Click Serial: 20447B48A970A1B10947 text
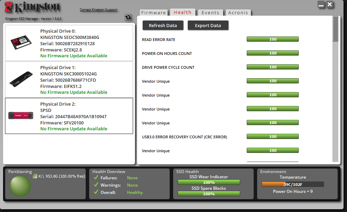Viewport: 347px width, 212px height. pyautogui.click(x=73, y=116)
